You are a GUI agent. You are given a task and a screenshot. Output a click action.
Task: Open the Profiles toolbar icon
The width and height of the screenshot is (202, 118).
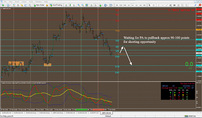(x=8, y=5)
